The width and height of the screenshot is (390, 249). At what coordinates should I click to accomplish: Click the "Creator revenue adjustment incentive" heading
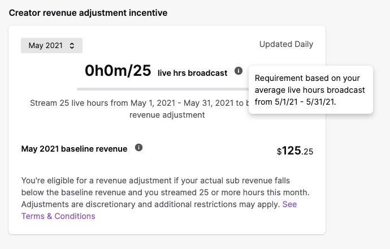click(88, 12)
